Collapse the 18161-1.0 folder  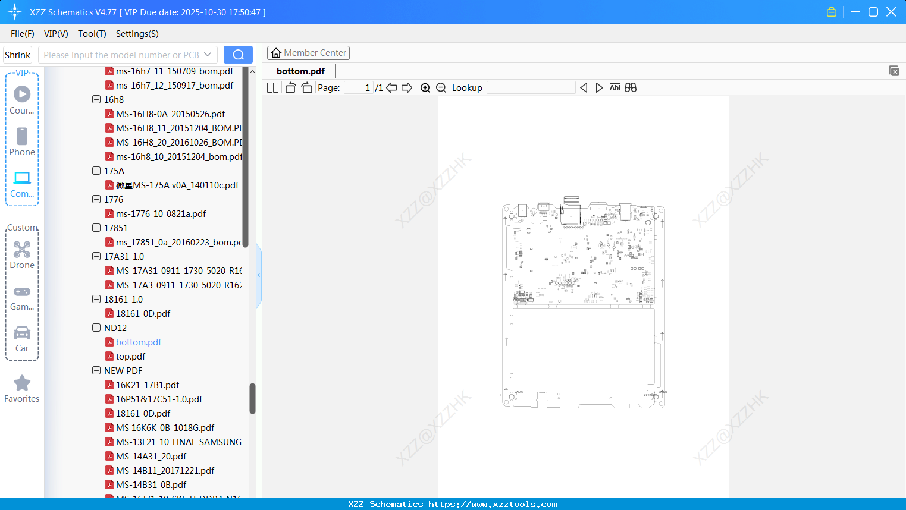click(x=96, y=299)
